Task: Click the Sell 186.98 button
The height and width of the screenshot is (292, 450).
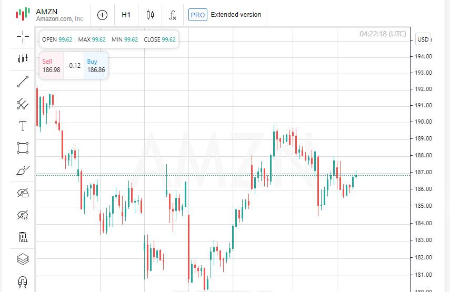Action: 52,66
